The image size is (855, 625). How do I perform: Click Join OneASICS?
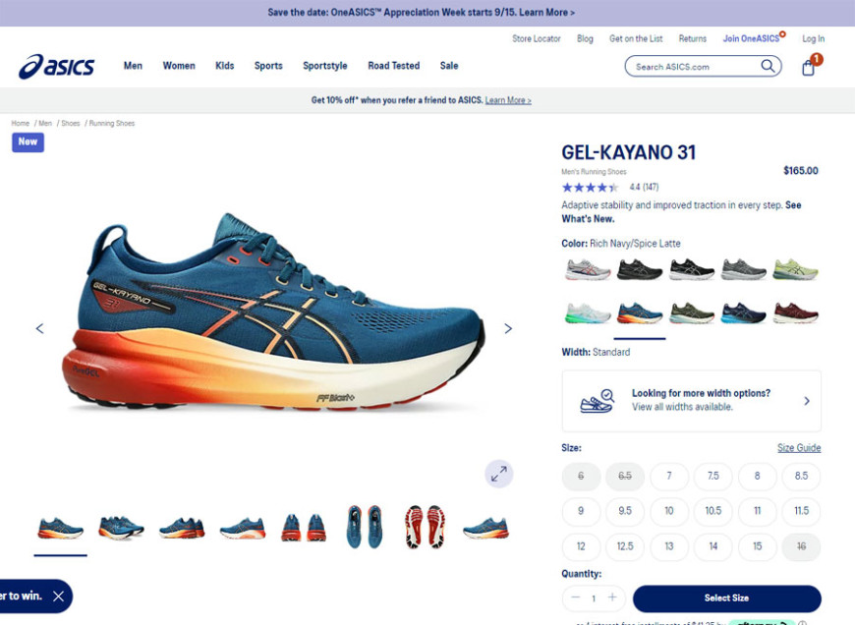(752, 38)
